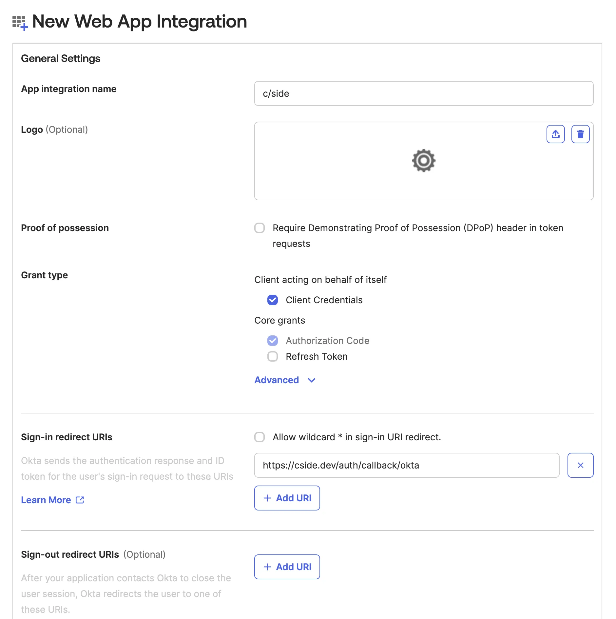616x619 pixels.
Task: Enable the Refresh Token grant
Action: tap(272, 356)
